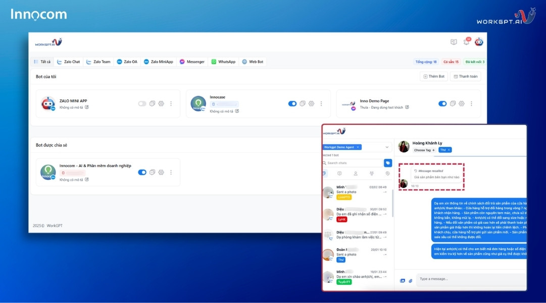Image resolution: width=546 pixels, height=303 pixels.
Task: Open more options menu for Innocase
Action: pyautogui.click(x=321, y=104)
